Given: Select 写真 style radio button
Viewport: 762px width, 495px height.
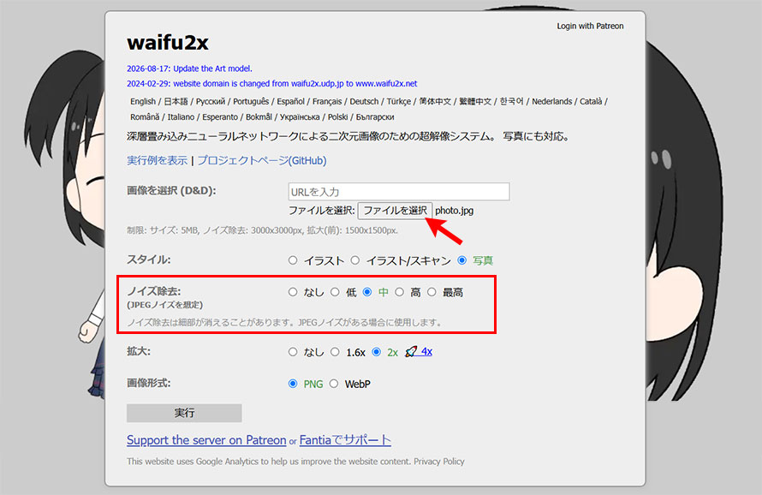Looking at the screenshot, I should tap(462, 260).
